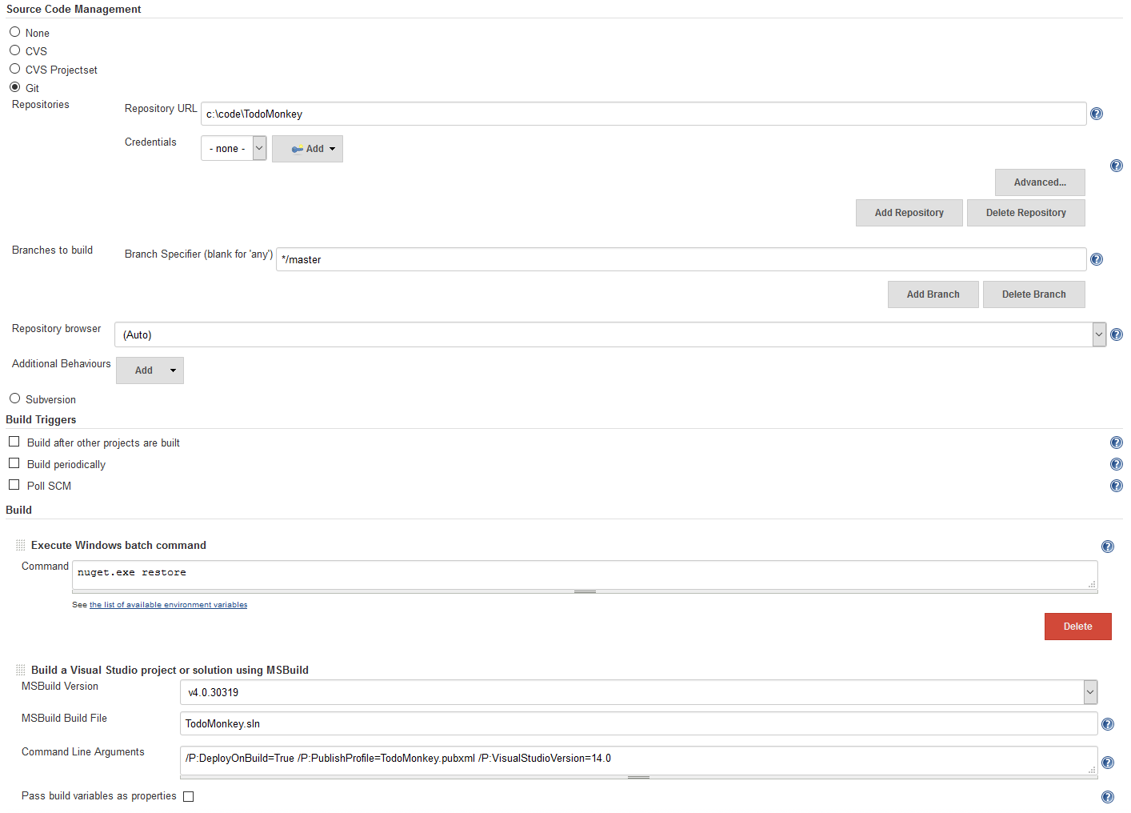Open help for Poll SCM option
This screenshot has height=813, width=1131.
tap(1117, 486)
